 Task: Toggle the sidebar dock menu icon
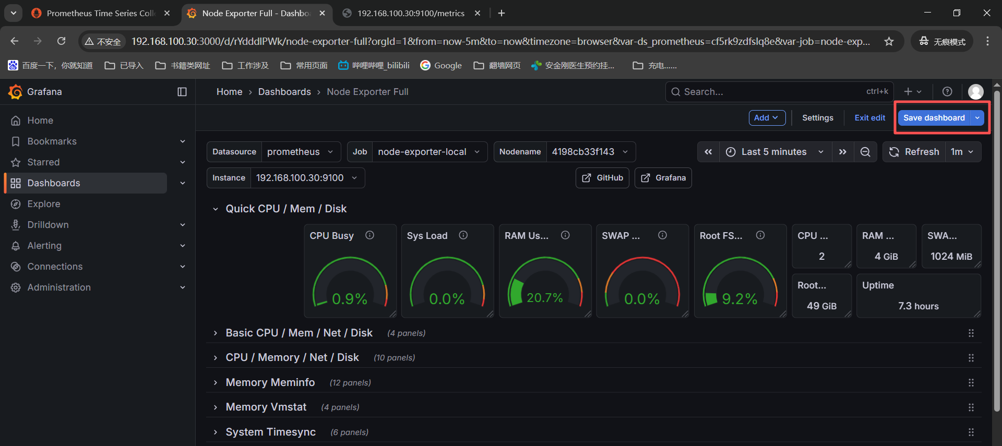click(x=182, y=92)
